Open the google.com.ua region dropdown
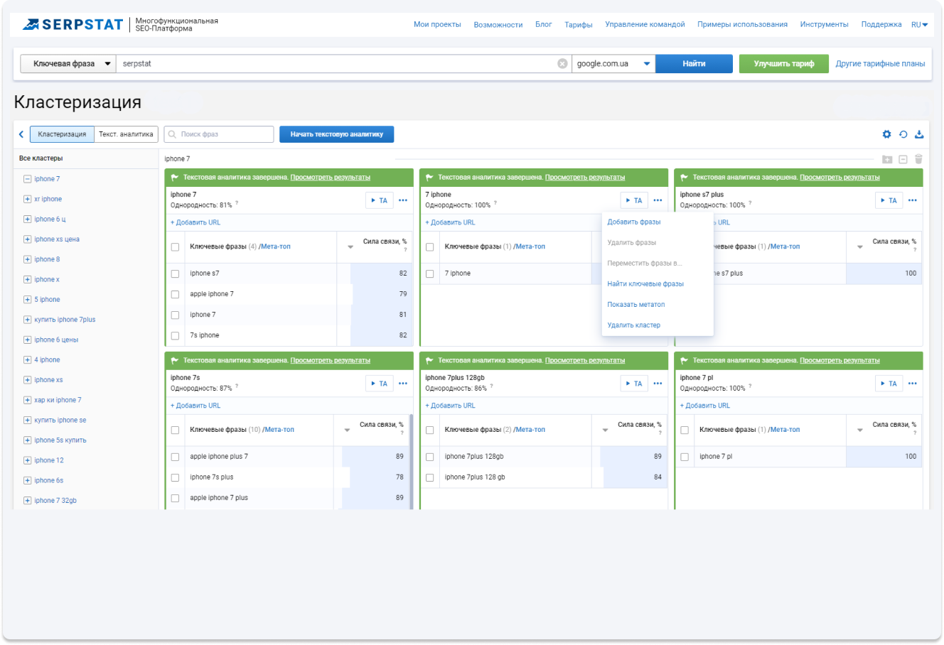944x645 pixels. tap(613, 64)
